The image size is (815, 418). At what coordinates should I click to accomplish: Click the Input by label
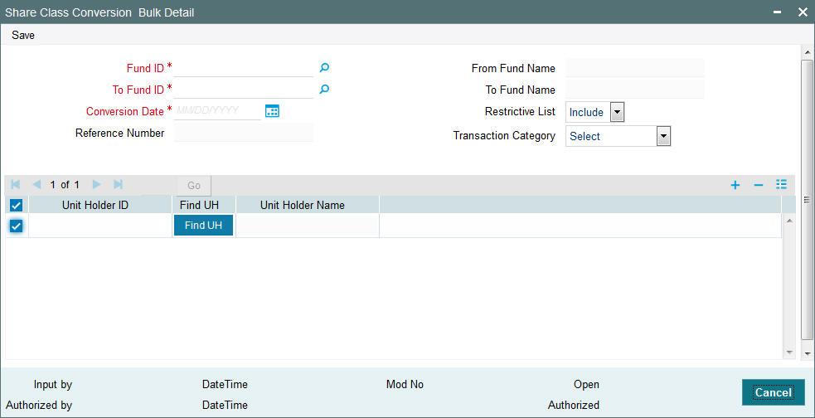pos(53,385)
